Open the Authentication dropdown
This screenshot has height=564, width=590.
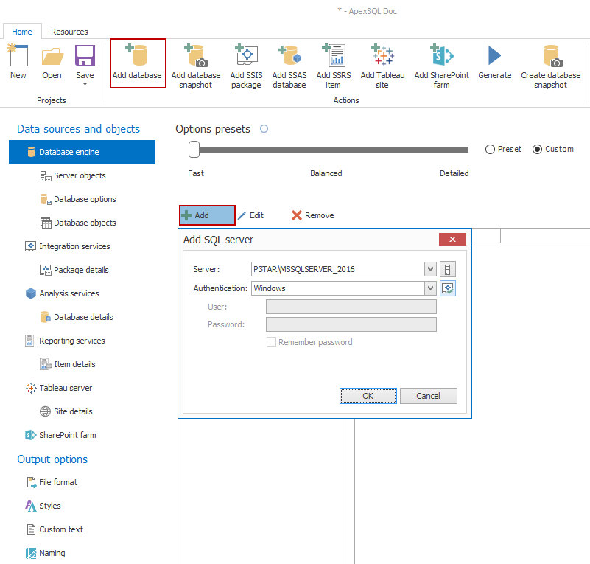click(430, 288)
